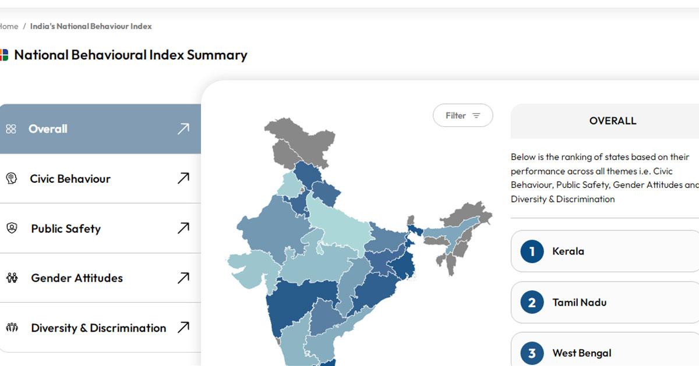Click the Filter funnel icon
This screenshot has height=366, width=699.
(x=477, y=115)
